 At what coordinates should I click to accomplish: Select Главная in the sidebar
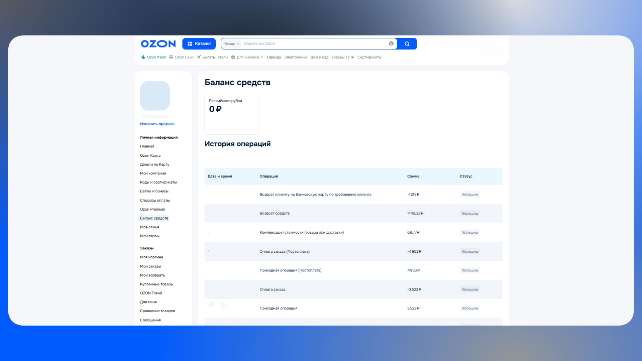(147, 146)
